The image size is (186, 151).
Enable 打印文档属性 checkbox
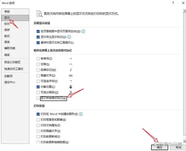point(38,125)
